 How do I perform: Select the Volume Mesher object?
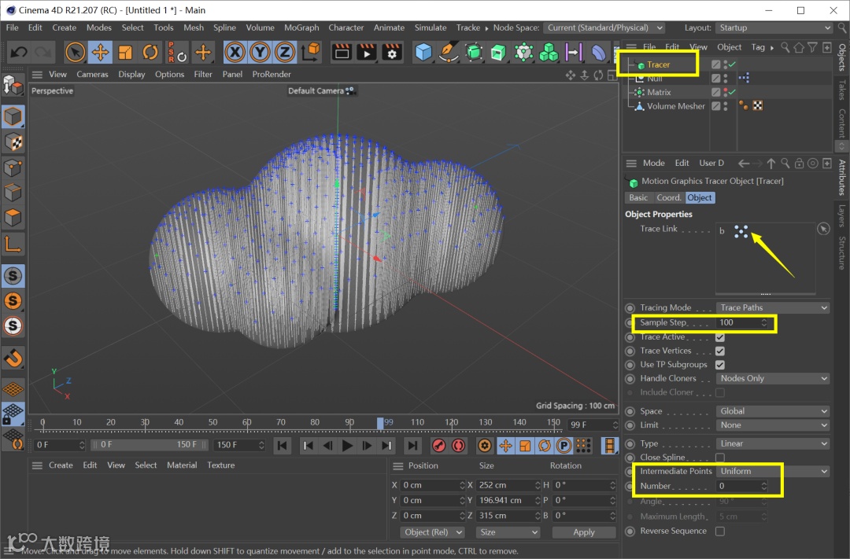[675, 106]
